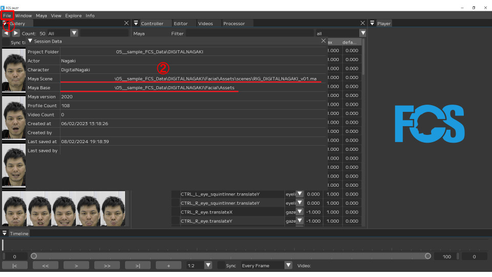Open the Every Frame dropdown
The image size is (492, 277).
(288, 265)
